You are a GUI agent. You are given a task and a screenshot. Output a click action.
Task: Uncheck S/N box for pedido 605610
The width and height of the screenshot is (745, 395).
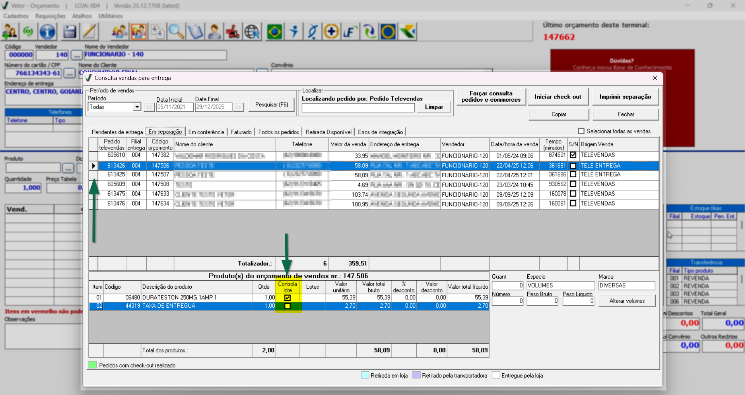coord(573,155)
